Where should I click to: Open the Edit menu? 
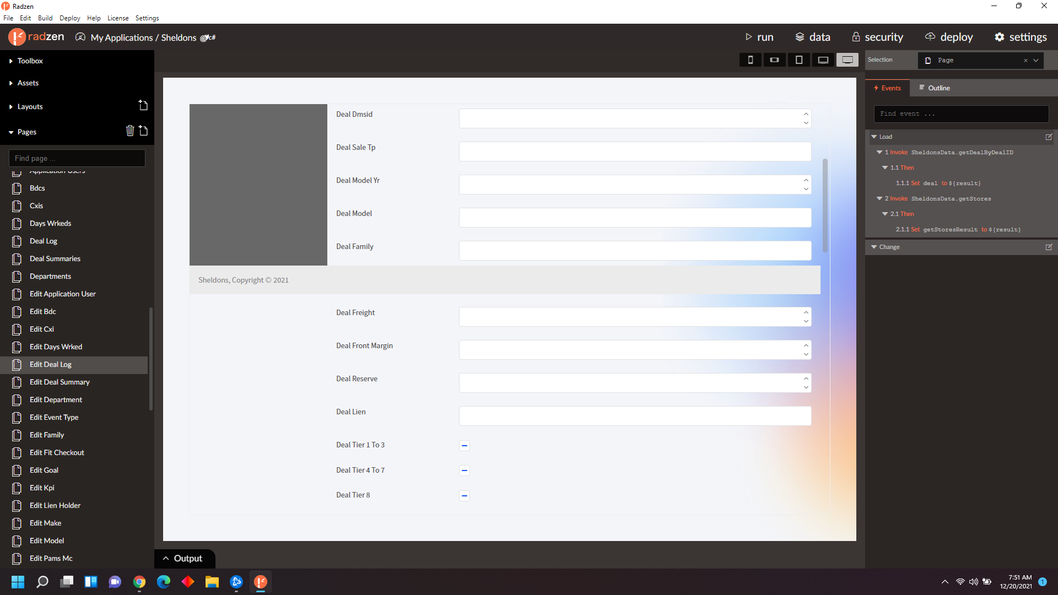25,18
